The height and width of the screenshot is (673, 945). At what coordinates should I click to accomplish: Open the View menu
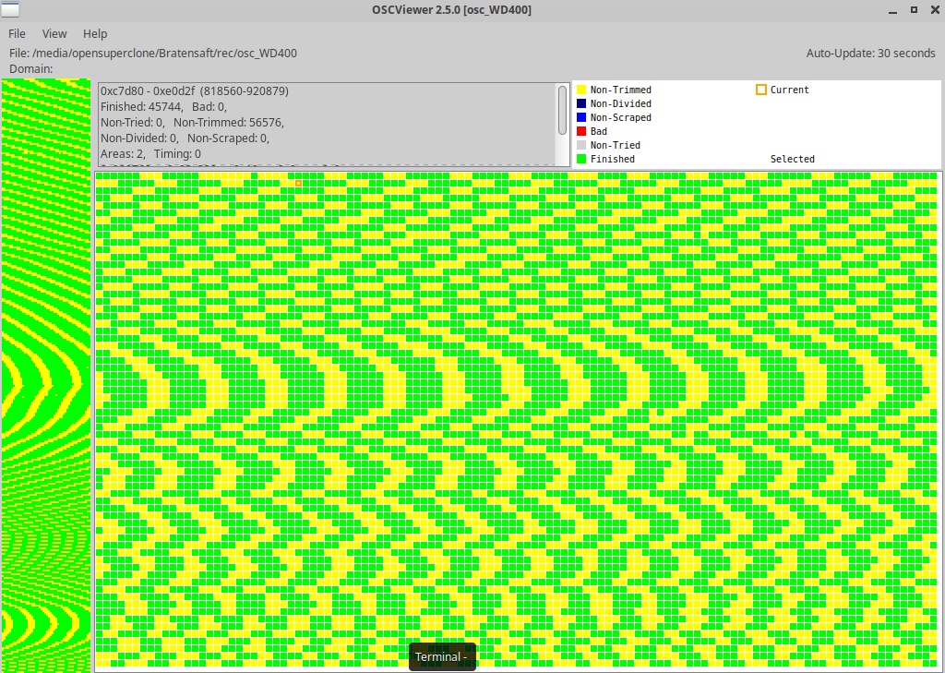point(54,34)
